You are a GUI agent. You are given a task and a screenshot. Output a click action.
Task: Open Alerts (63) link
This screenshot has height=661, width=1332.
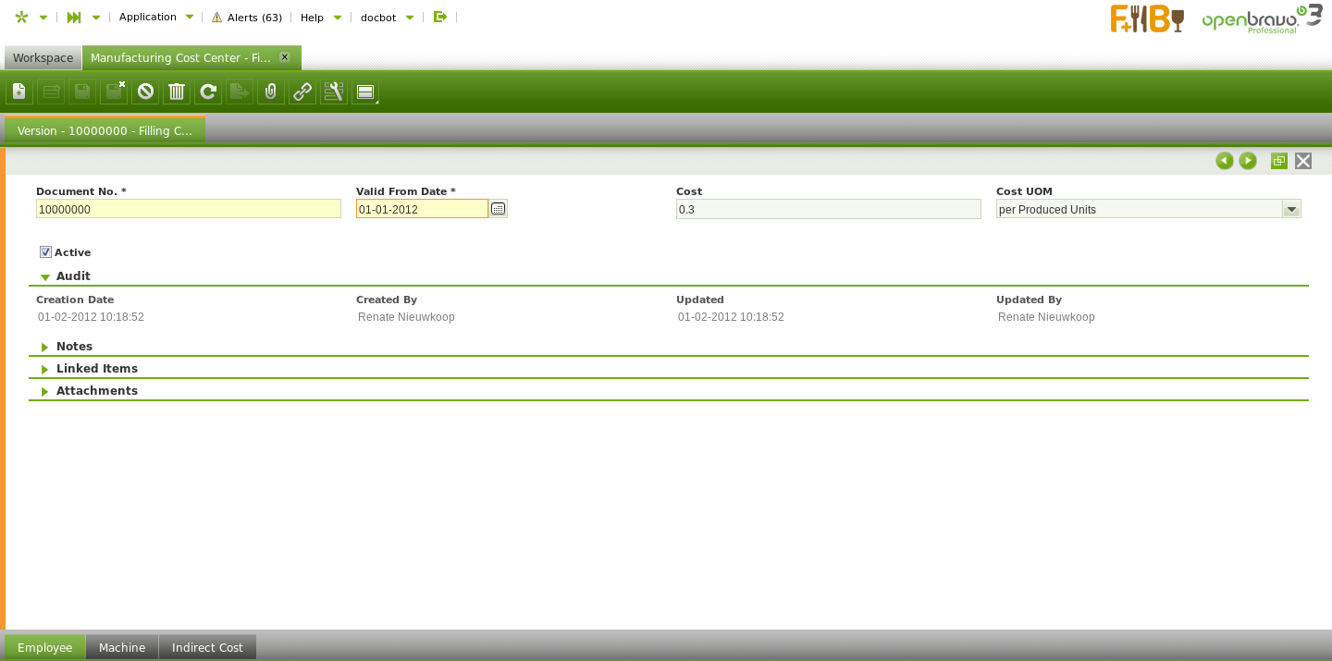[x=247, y=18]
